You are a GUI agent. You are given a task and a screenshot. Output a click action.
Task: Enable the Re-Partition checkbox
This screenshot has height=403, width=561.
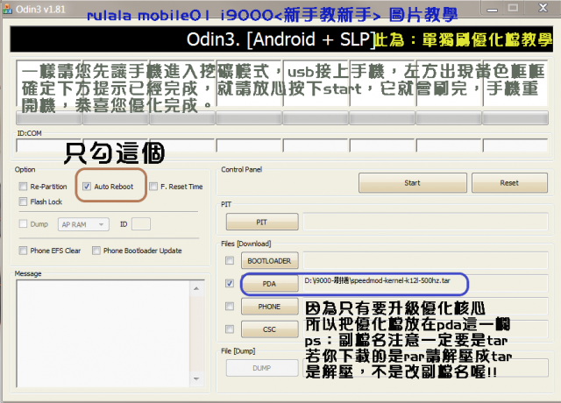click(23, 187)
